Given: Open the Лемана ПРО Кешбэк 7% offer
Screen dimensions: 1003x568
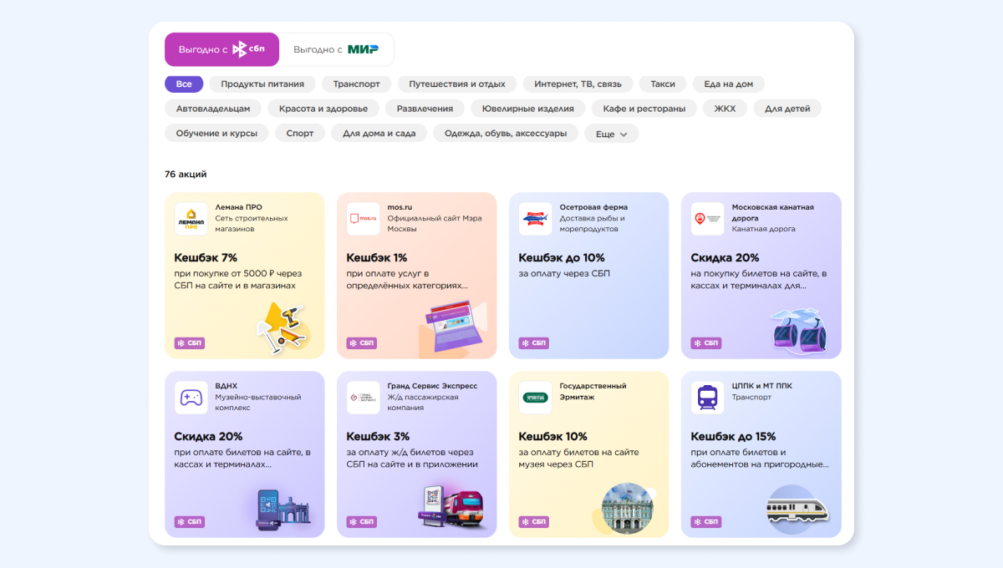Looking at the screenshot, I should click(x=245, y=276).
